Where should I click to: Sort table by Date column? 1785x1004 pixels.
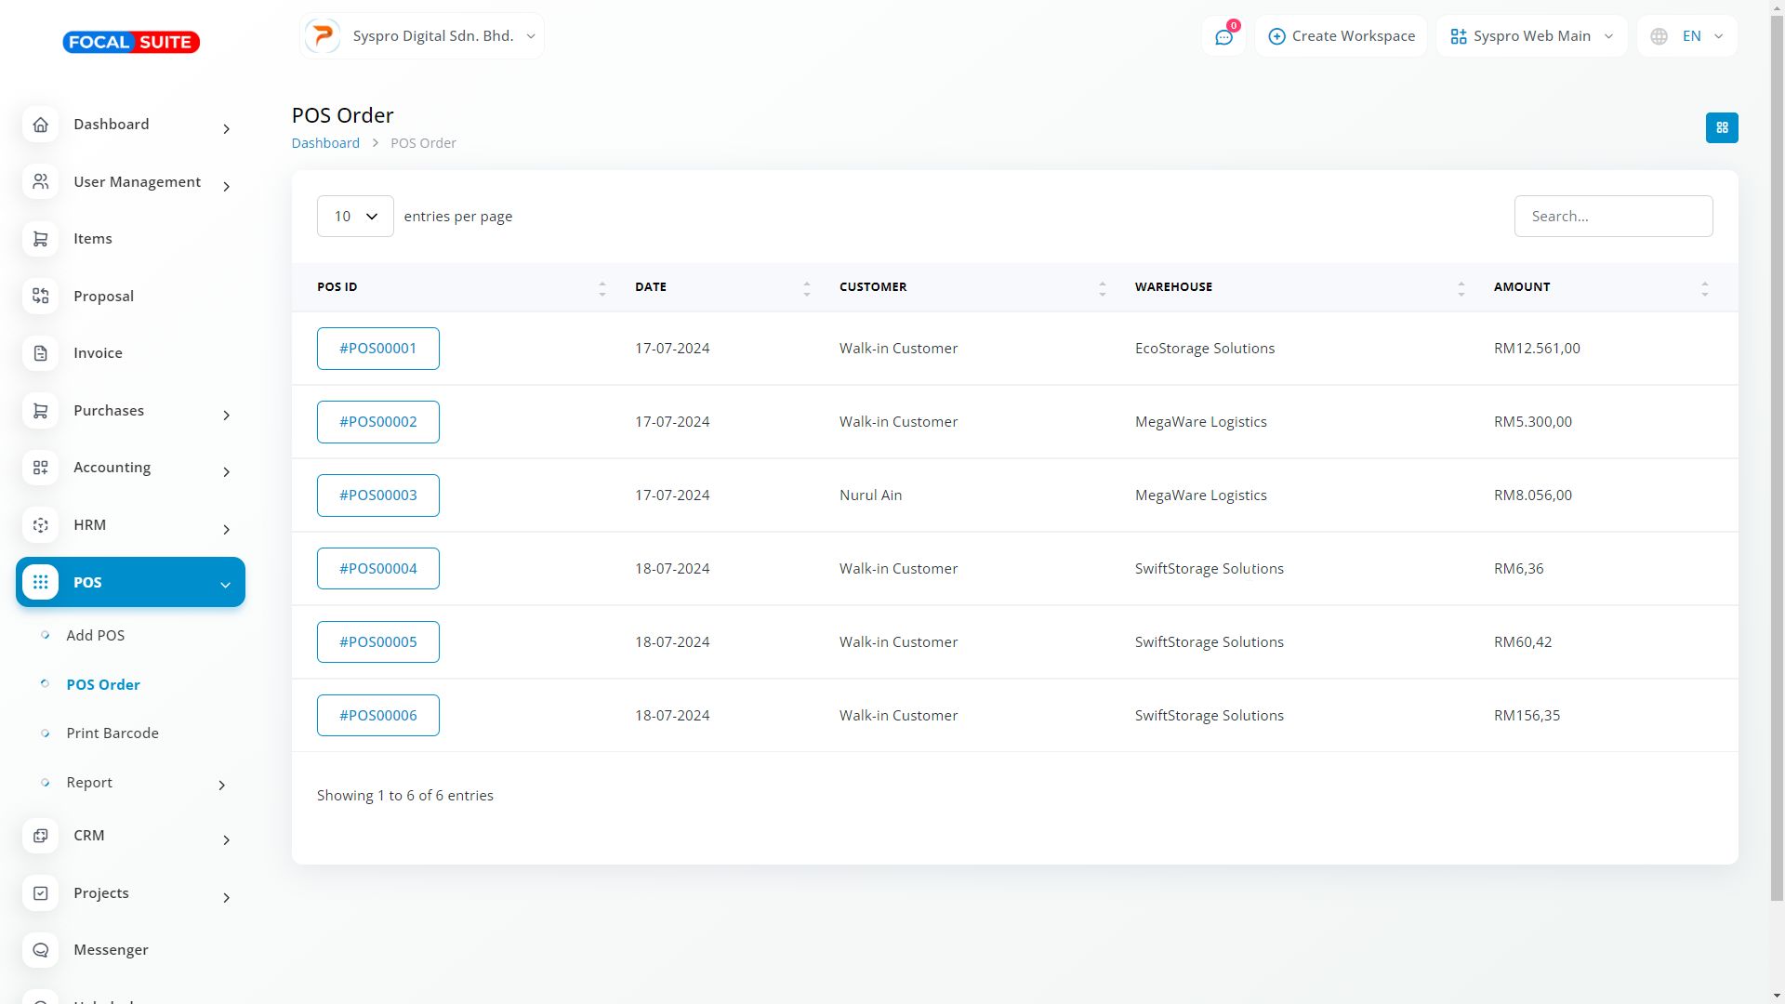(x=806, y=288)
